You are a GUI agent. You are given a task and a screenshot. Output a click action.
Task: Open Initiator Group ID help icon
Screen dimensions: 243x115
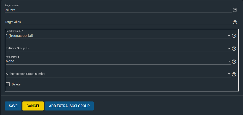coord(234,49)
